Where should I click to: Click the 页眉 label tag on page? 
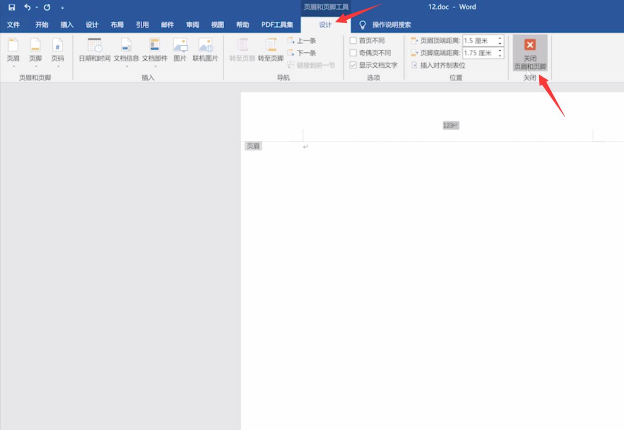pos(253,146)
